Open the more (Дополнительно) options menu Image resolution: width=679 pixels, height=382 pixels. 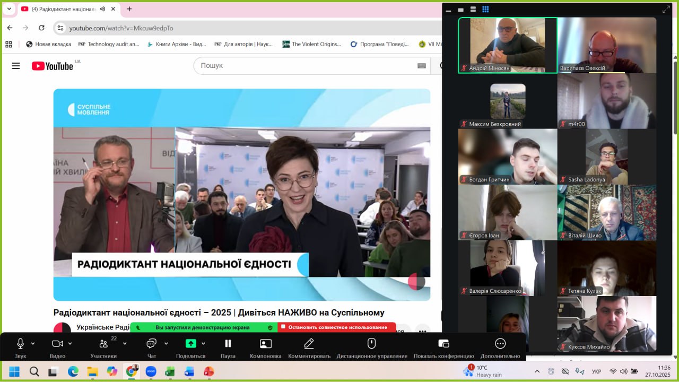click(x=500, y=343)
